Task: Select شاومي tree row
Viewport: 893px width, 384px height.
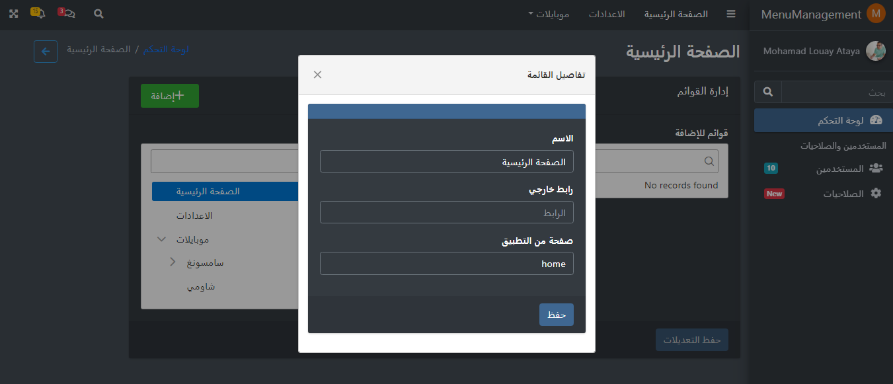Action: click(x=201, y=287)
